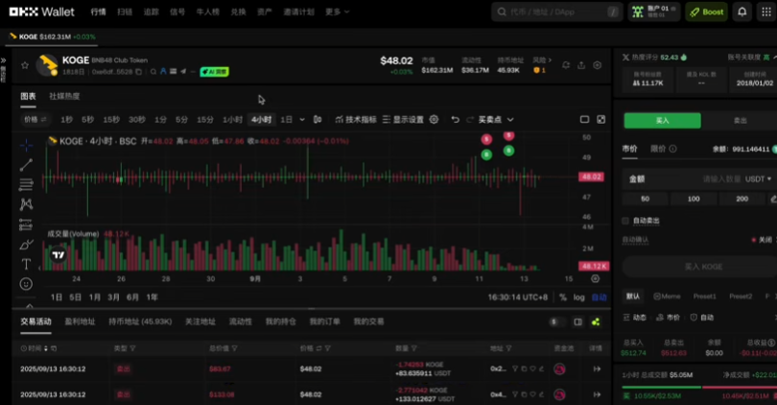The image size is (777, 405).
Task: Choose the 100 quick amount button
Action: coord(694,199)
